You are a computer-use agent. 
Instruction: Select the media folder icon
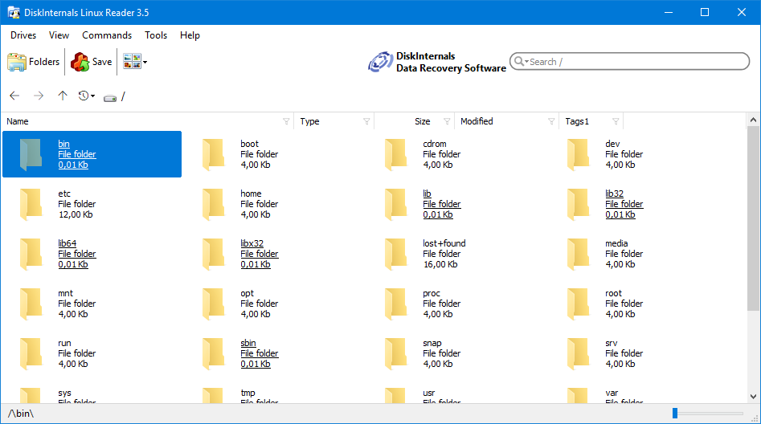(578, 255)
